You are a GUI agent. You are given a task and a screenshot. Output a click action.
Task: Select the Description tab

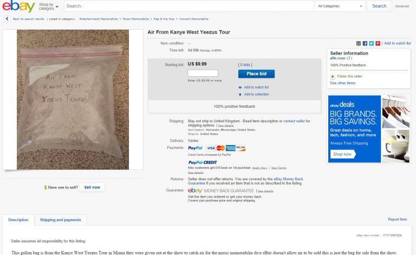[18, 220]
